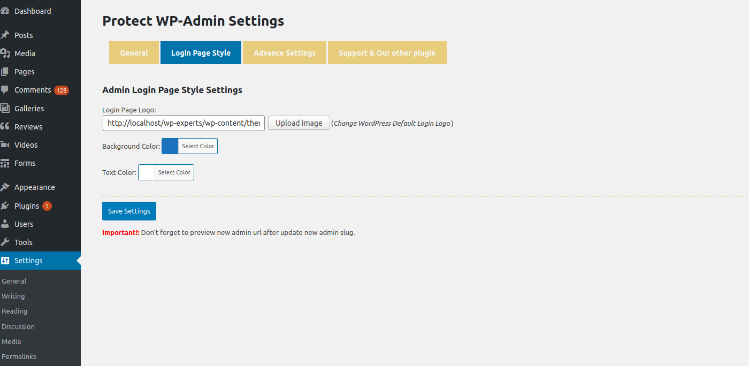
Task: Click the Admin Login Page Style Settings heading
Action: click(172, 90)
